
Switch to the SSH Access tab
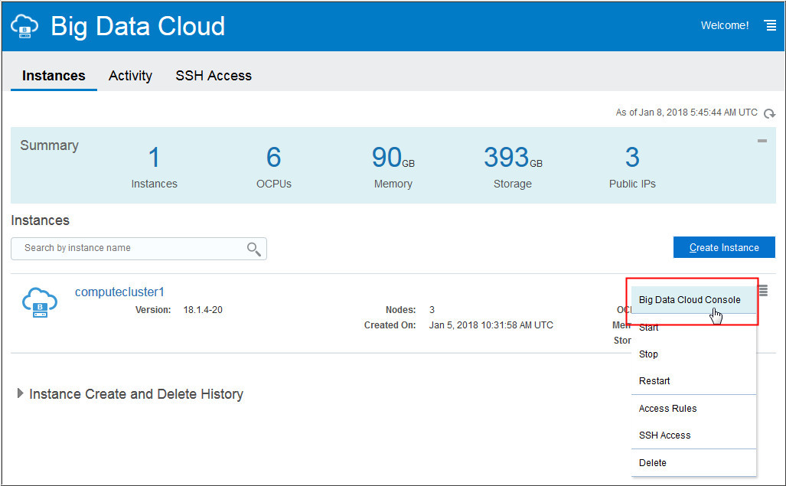(x=214, y=75)
